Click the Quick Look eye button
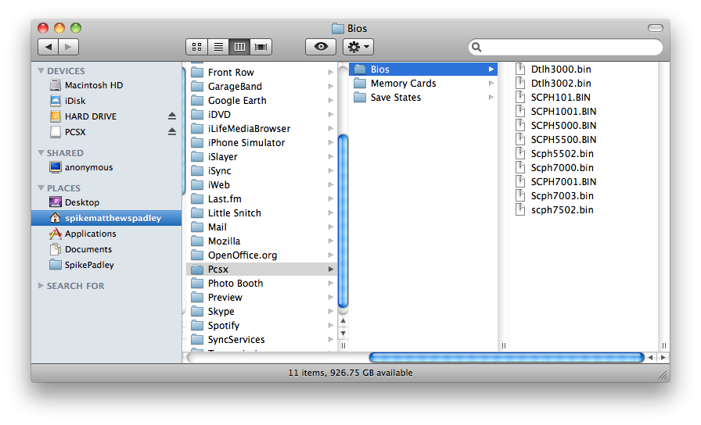 pyautogui.click(x=321, y=47)
